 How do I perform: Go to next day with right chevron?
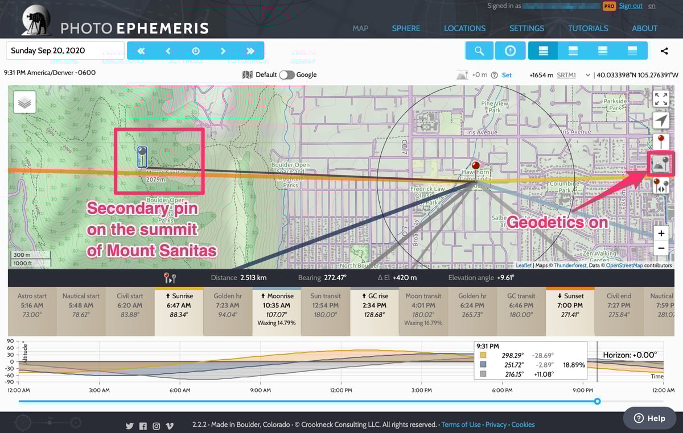click(x=223, y=51)
